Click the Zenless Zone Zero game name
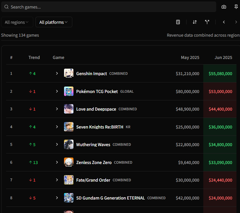The image size is (240, 213). coord(94,162)
